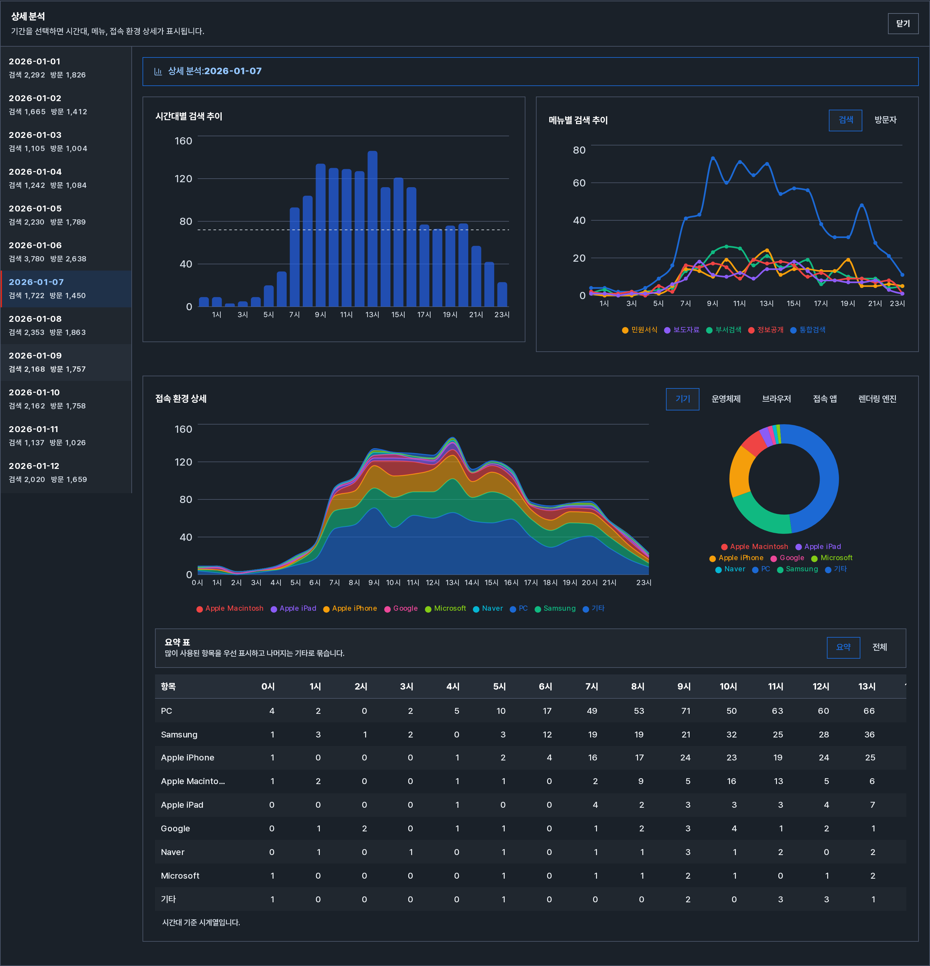
Task: Close the detail analysis with 닫기
Action: click(903, 24)
